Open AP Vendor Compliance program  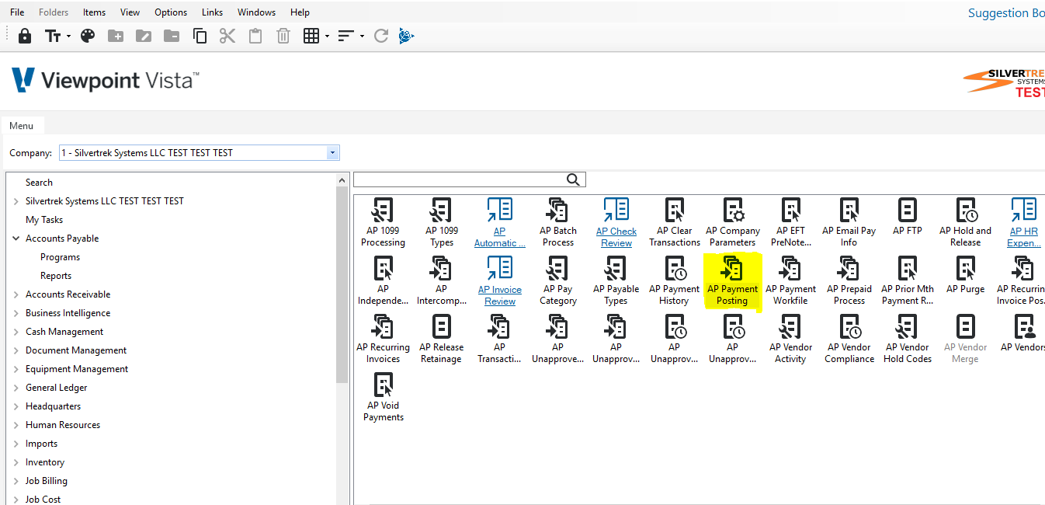[x=849, y=339]
